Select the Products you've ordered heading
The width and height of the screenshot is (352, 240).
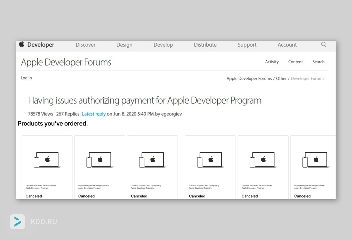[53, 124]
